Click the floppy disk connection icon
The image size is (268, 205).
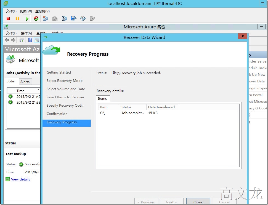pyautogui.click(x=73, y=18)
